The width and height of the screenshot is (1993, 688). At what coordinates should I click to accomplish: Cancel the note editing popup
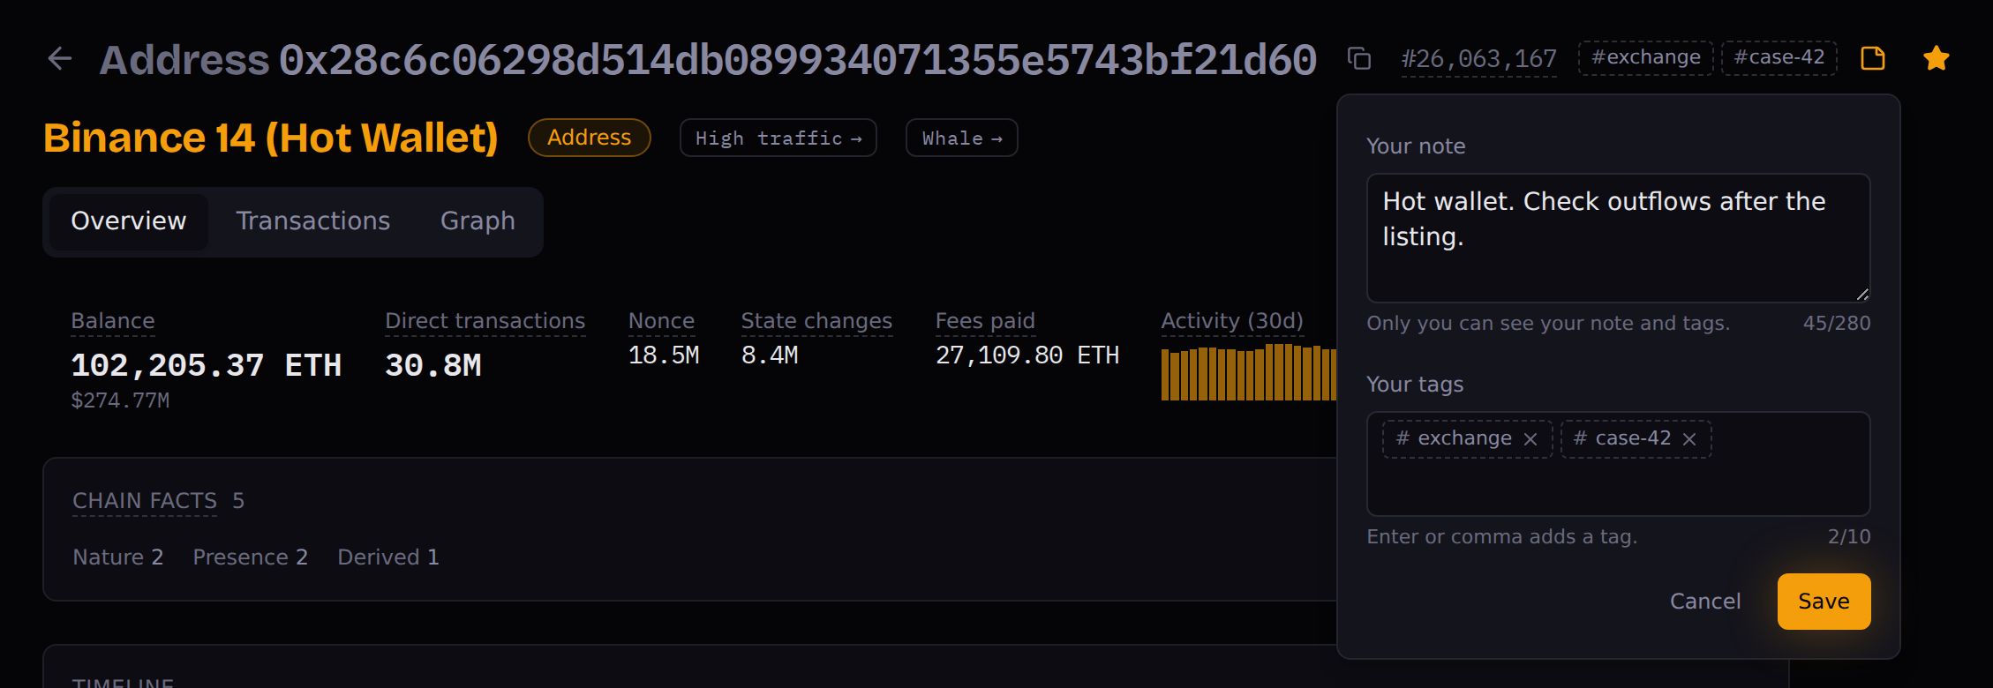click(1705, 602)
